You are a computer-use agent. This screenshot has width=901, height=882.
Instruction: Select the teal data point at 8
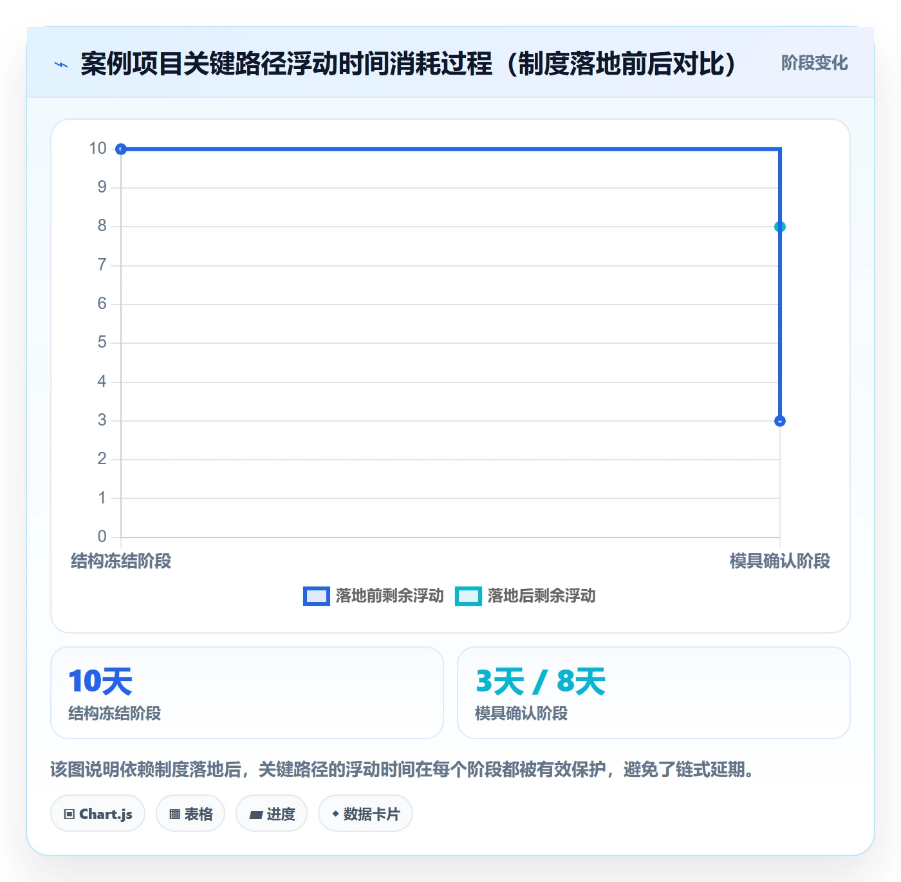(x=780, y=227)
